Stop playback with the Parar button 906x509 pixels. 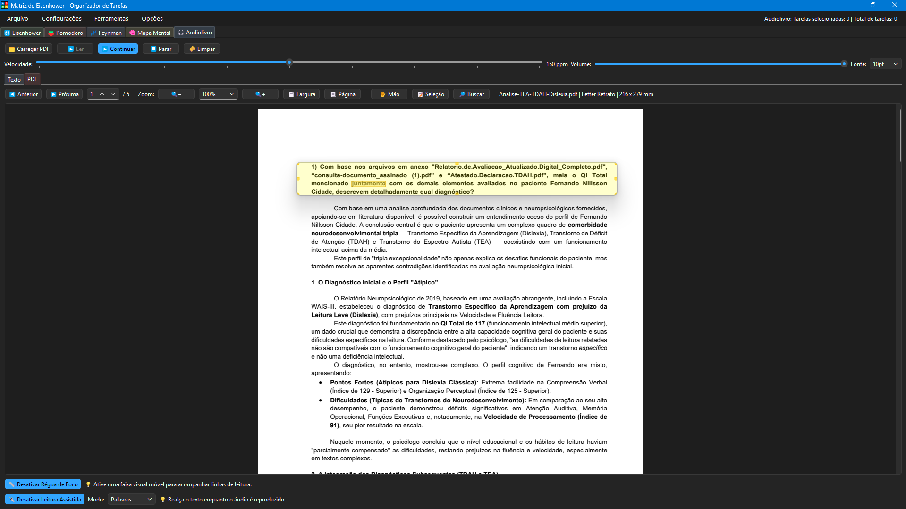tap(161, 49)
